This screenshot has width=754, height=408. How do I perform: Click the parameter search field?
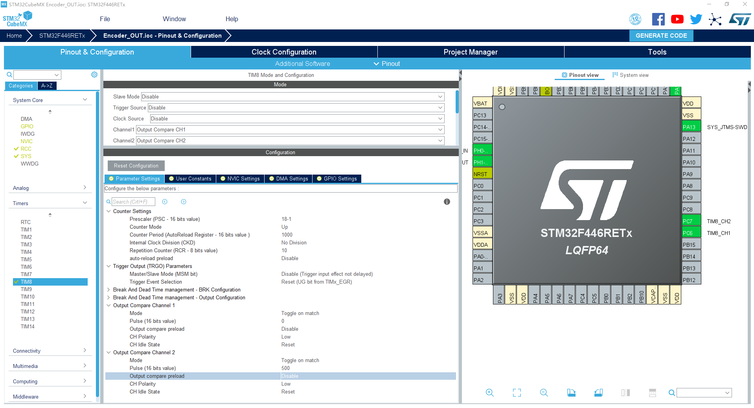tap(133, 202)
